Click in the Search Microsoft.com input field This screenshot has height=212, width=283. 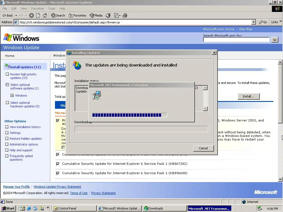(236, 40)
